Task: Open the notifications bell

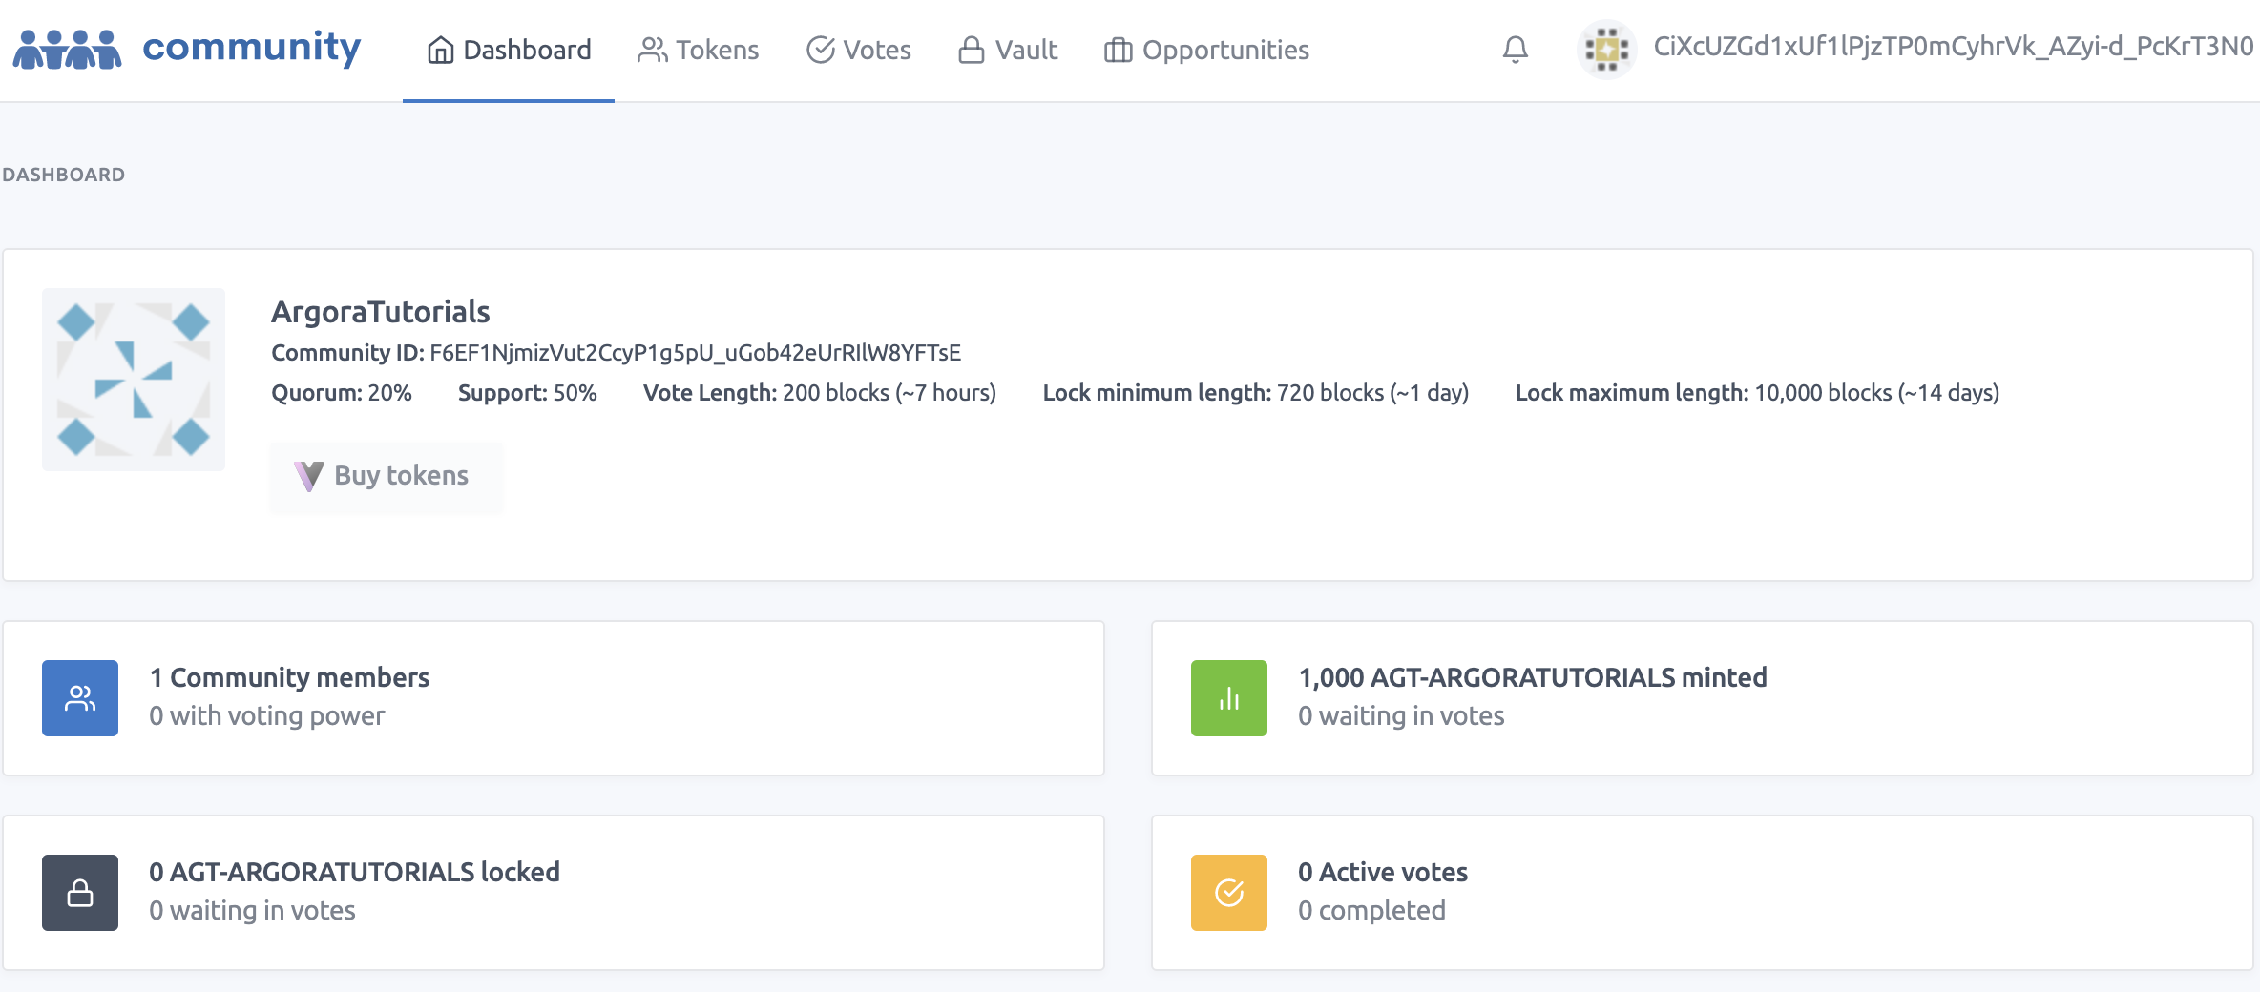Action: pos(1515,50)
